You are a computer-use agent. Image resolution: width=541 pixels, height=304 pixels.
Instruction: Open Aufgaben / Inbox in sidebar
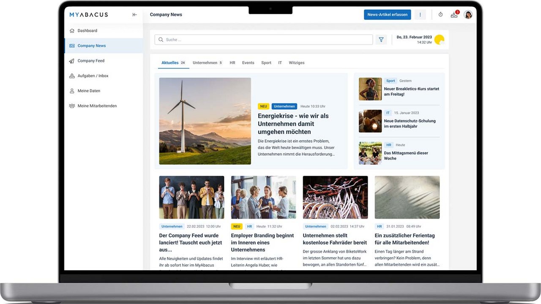pyautogui.click(x=93, y=76)
